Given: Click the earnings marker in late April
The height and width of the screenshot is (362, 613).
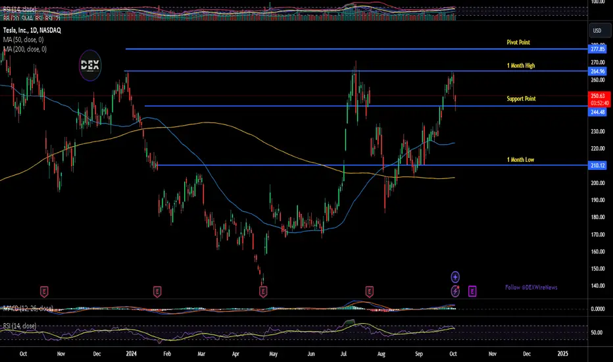Looking at the screenshot, I should pyautogui.click(x=263, y=292).
